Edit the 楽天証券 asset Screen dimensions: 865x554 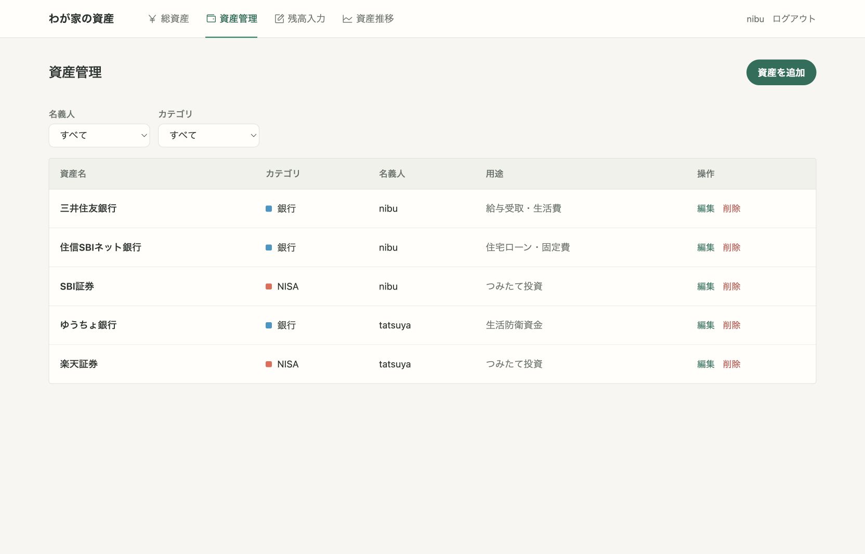(706, 364)
